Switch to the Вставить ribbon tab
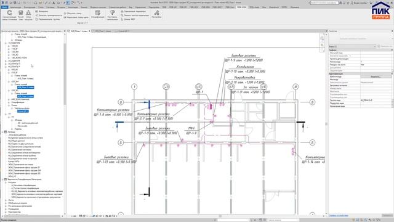Viewport: 394px width, 222px height. pos(61,7)
